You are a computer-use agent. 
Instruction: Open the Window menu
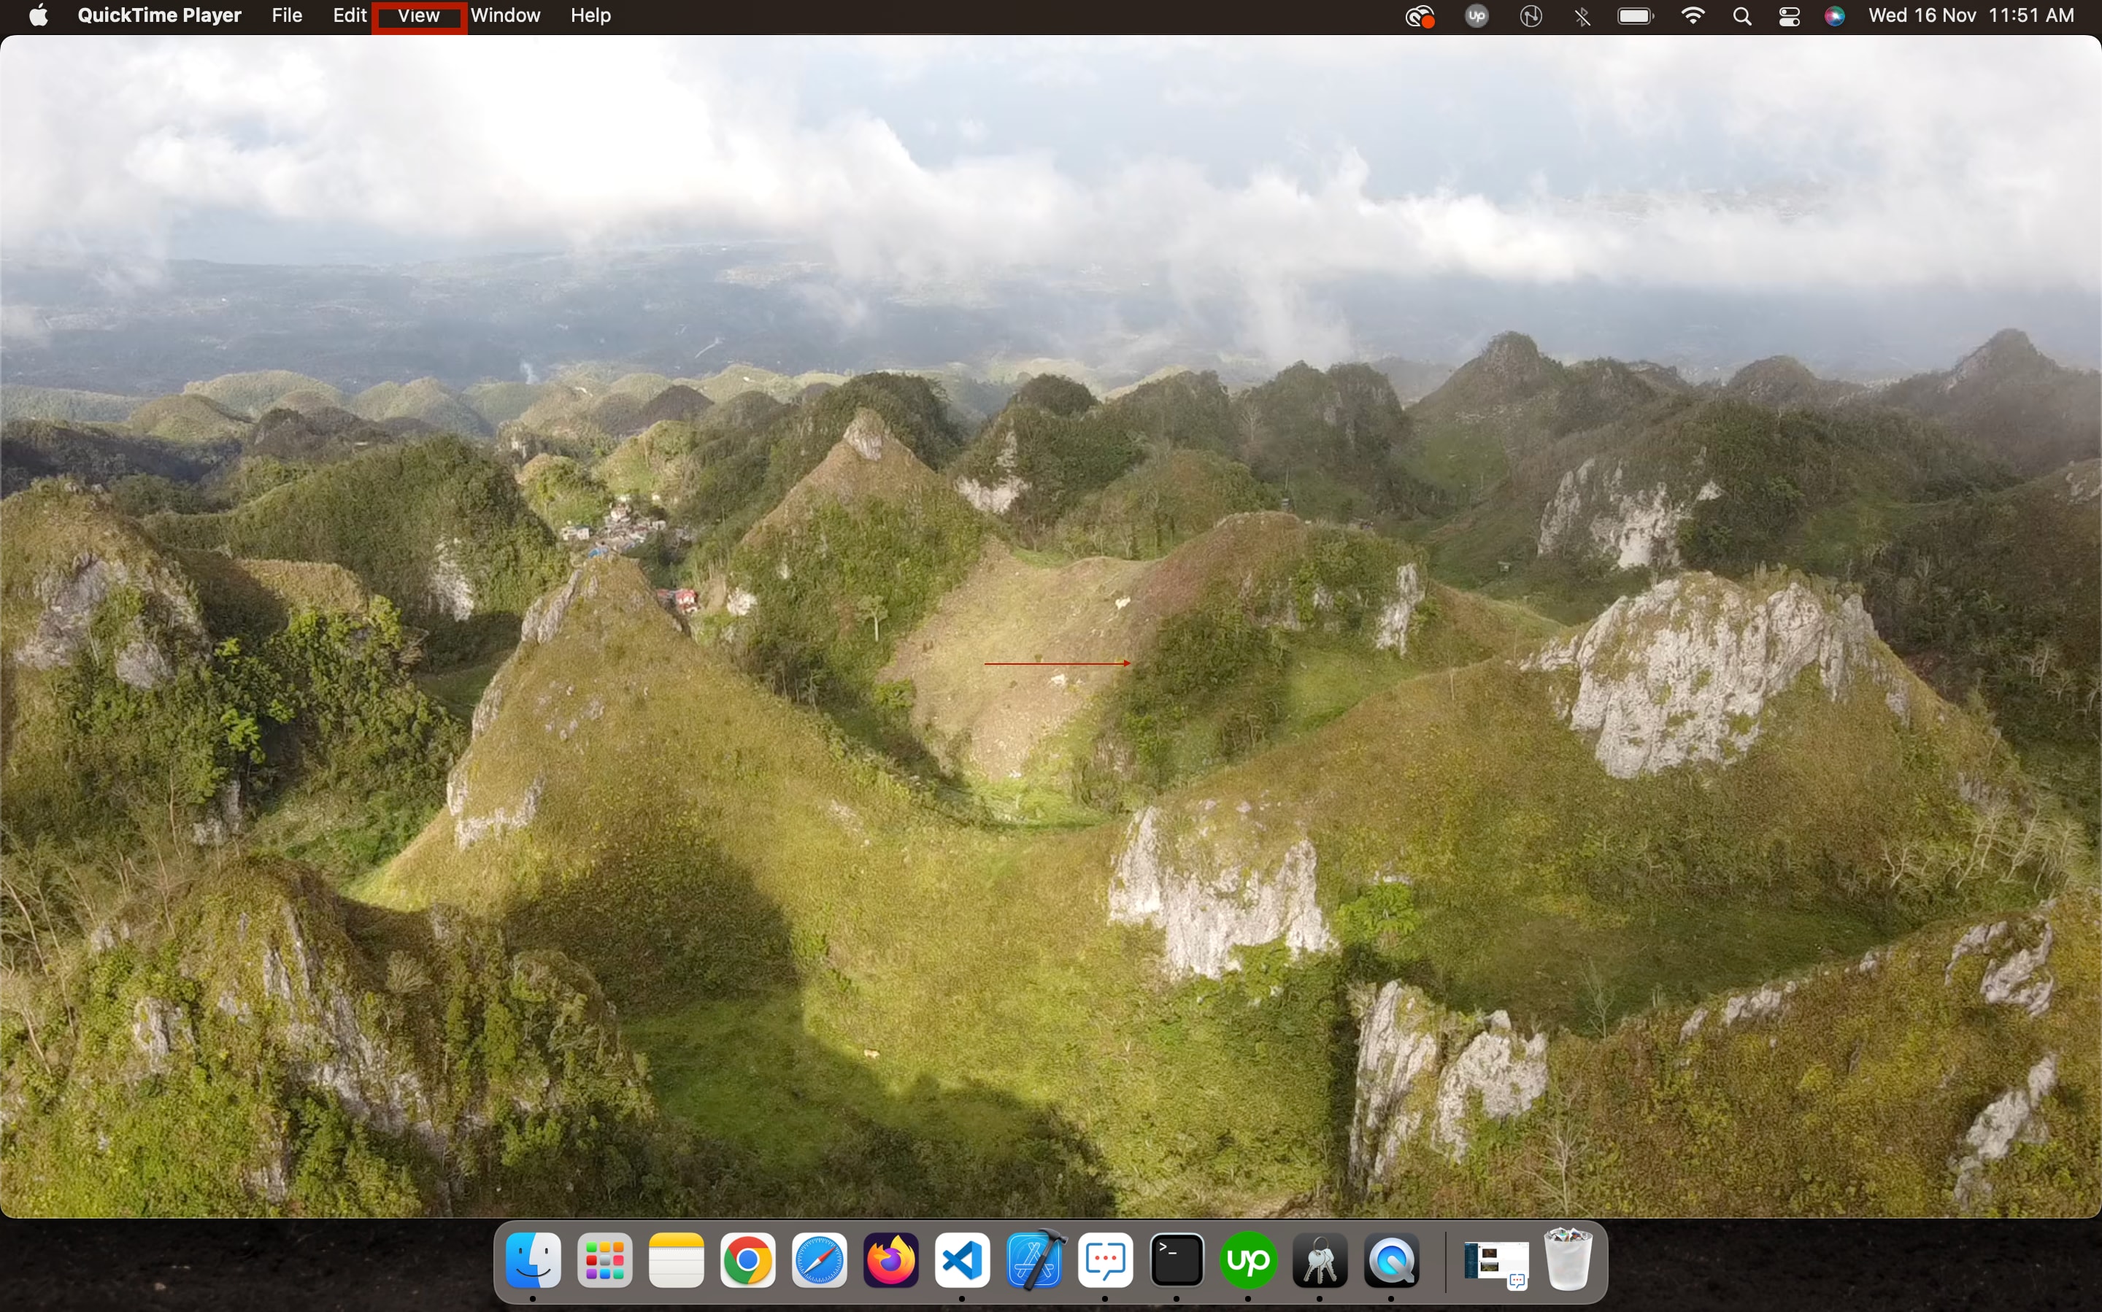click(x=506, y=15)
